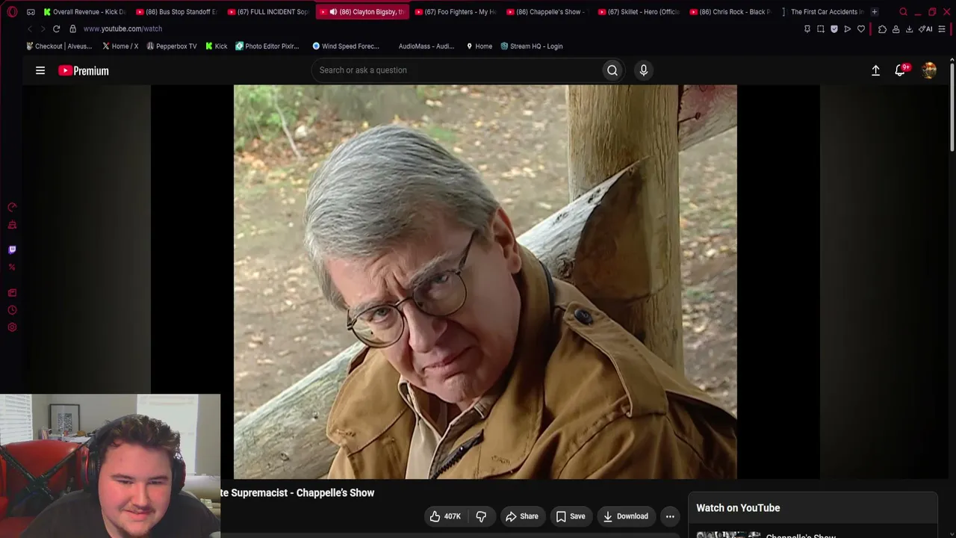Switch to Foo Fighters tab
The image size is (956, 538).
click(456, 12)
